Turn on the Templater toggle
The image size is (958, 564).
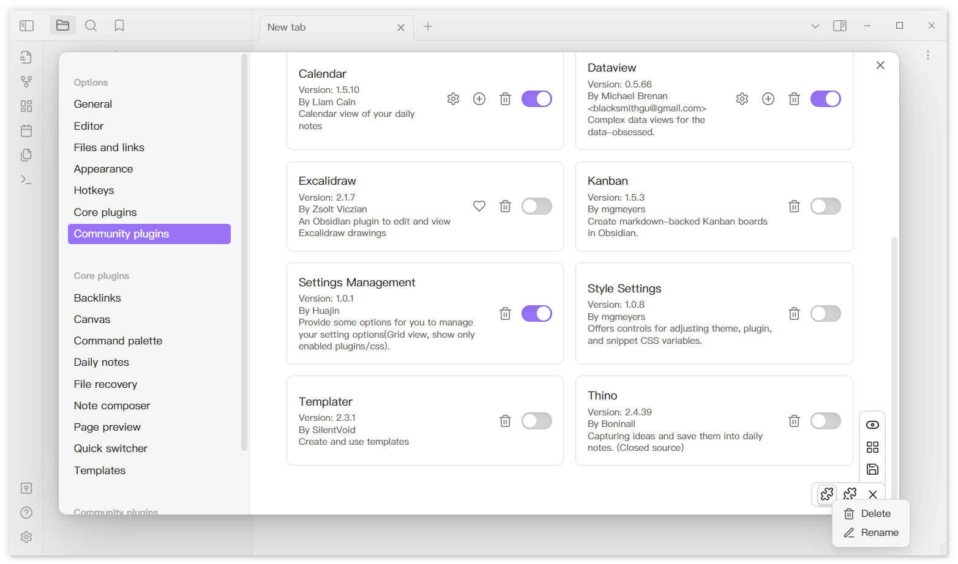tap(537, 421)
